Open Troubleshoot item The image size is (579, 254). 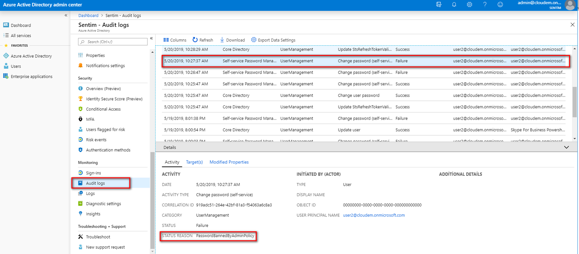[98, 237]
